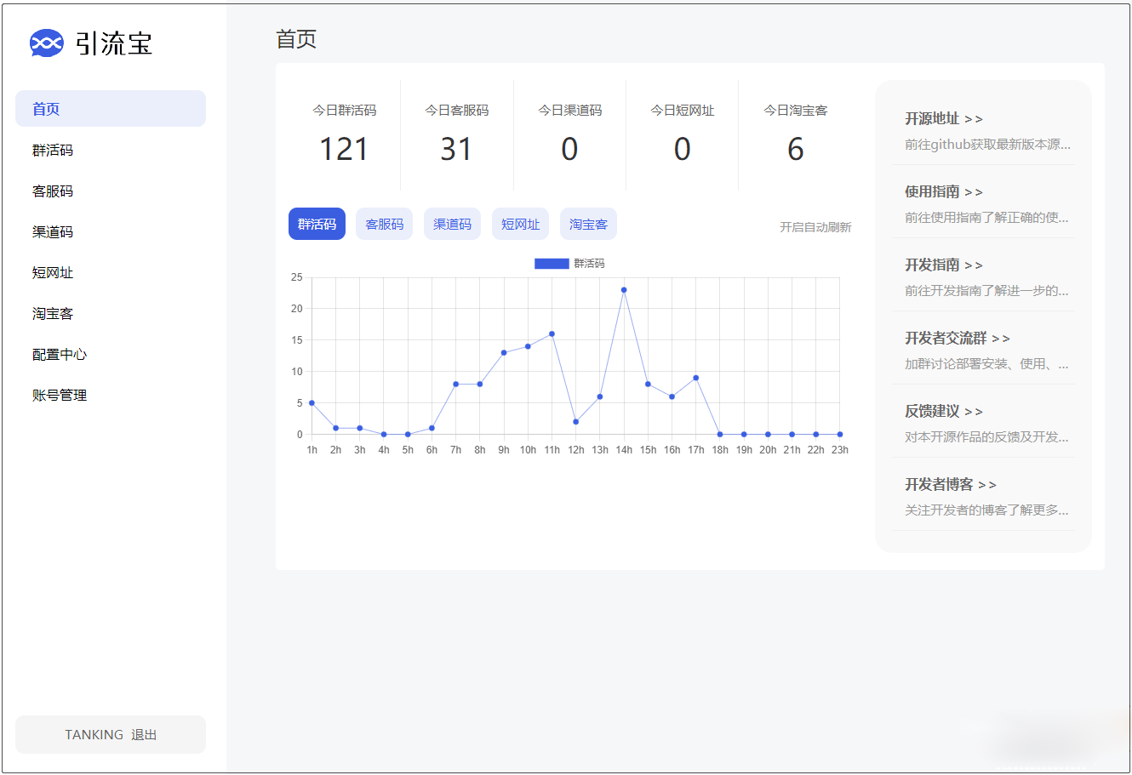Open the 使用指南 link

click(x=943, y=192)
